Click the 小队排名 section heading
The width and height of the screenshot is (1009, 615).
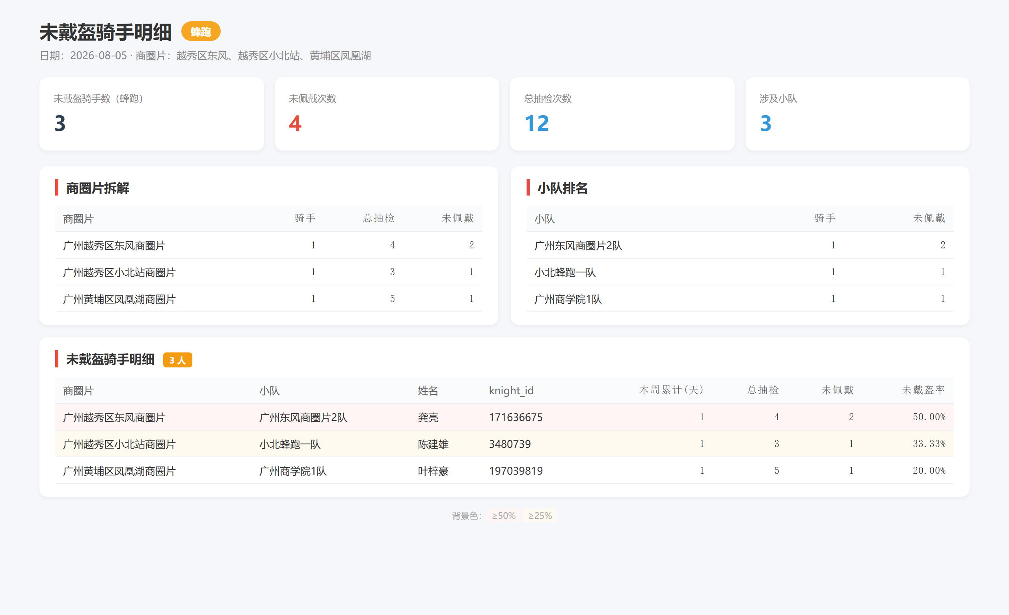pos(563,188)
